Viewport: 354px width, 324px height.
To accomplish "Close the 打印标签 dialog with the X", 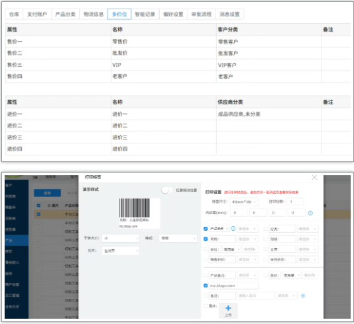I will point(314,178).
